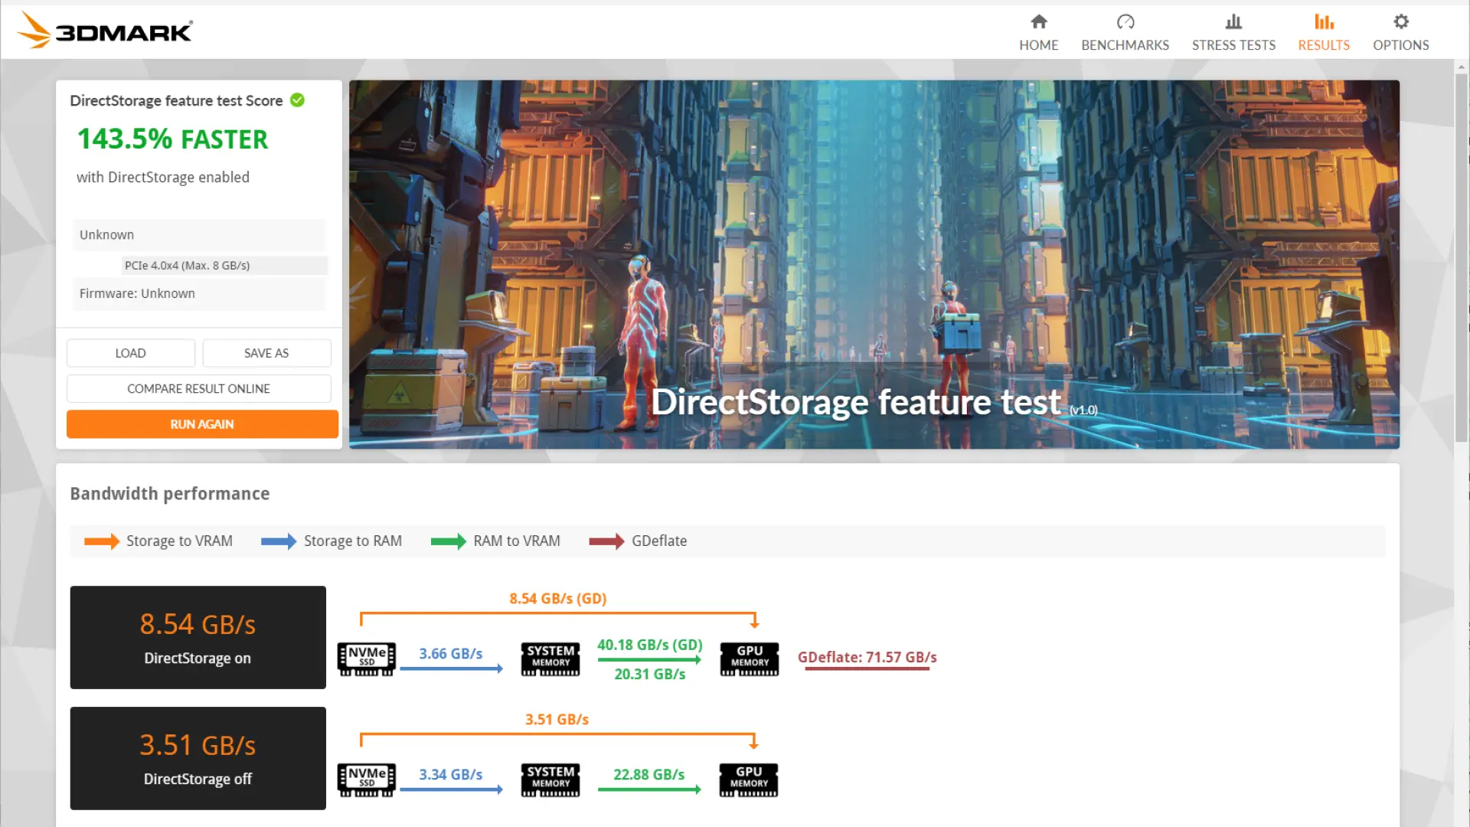Click the green validated-score checkmark
Viewport: 1470px width, 827px height.
tap(297, 100)
